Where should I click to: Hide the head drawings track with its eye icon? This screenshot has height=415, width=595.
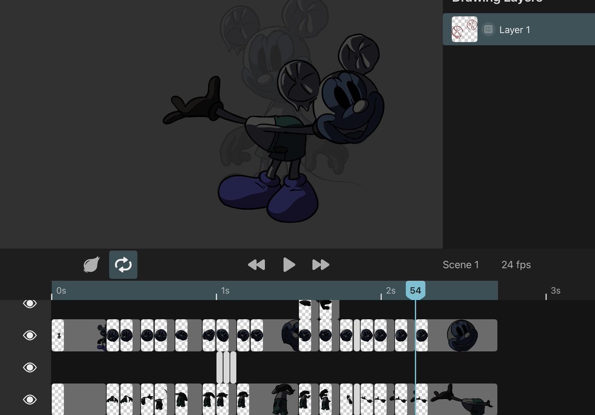(30, 336)
